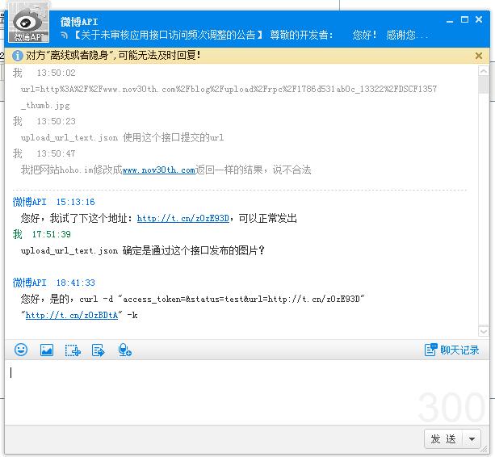The height and width of the screenshot is (457, 495).
Task: Click the message 使用这个接口提交的url
Action: pyautogui.click(x=173, y=137)
